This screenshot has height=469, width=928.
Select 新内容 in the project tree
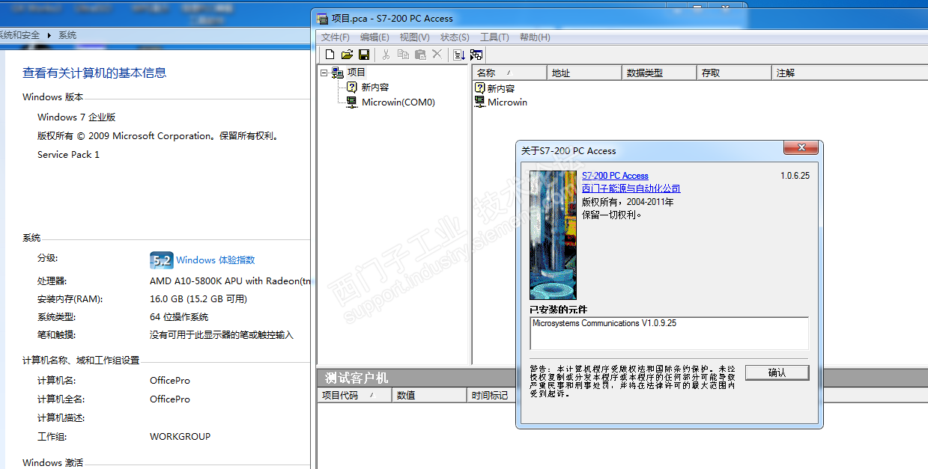click(x=374, y=88)
